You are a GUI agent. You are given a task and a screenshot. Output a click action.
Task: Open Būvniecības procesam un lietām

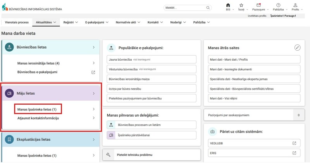pos(152,125)
